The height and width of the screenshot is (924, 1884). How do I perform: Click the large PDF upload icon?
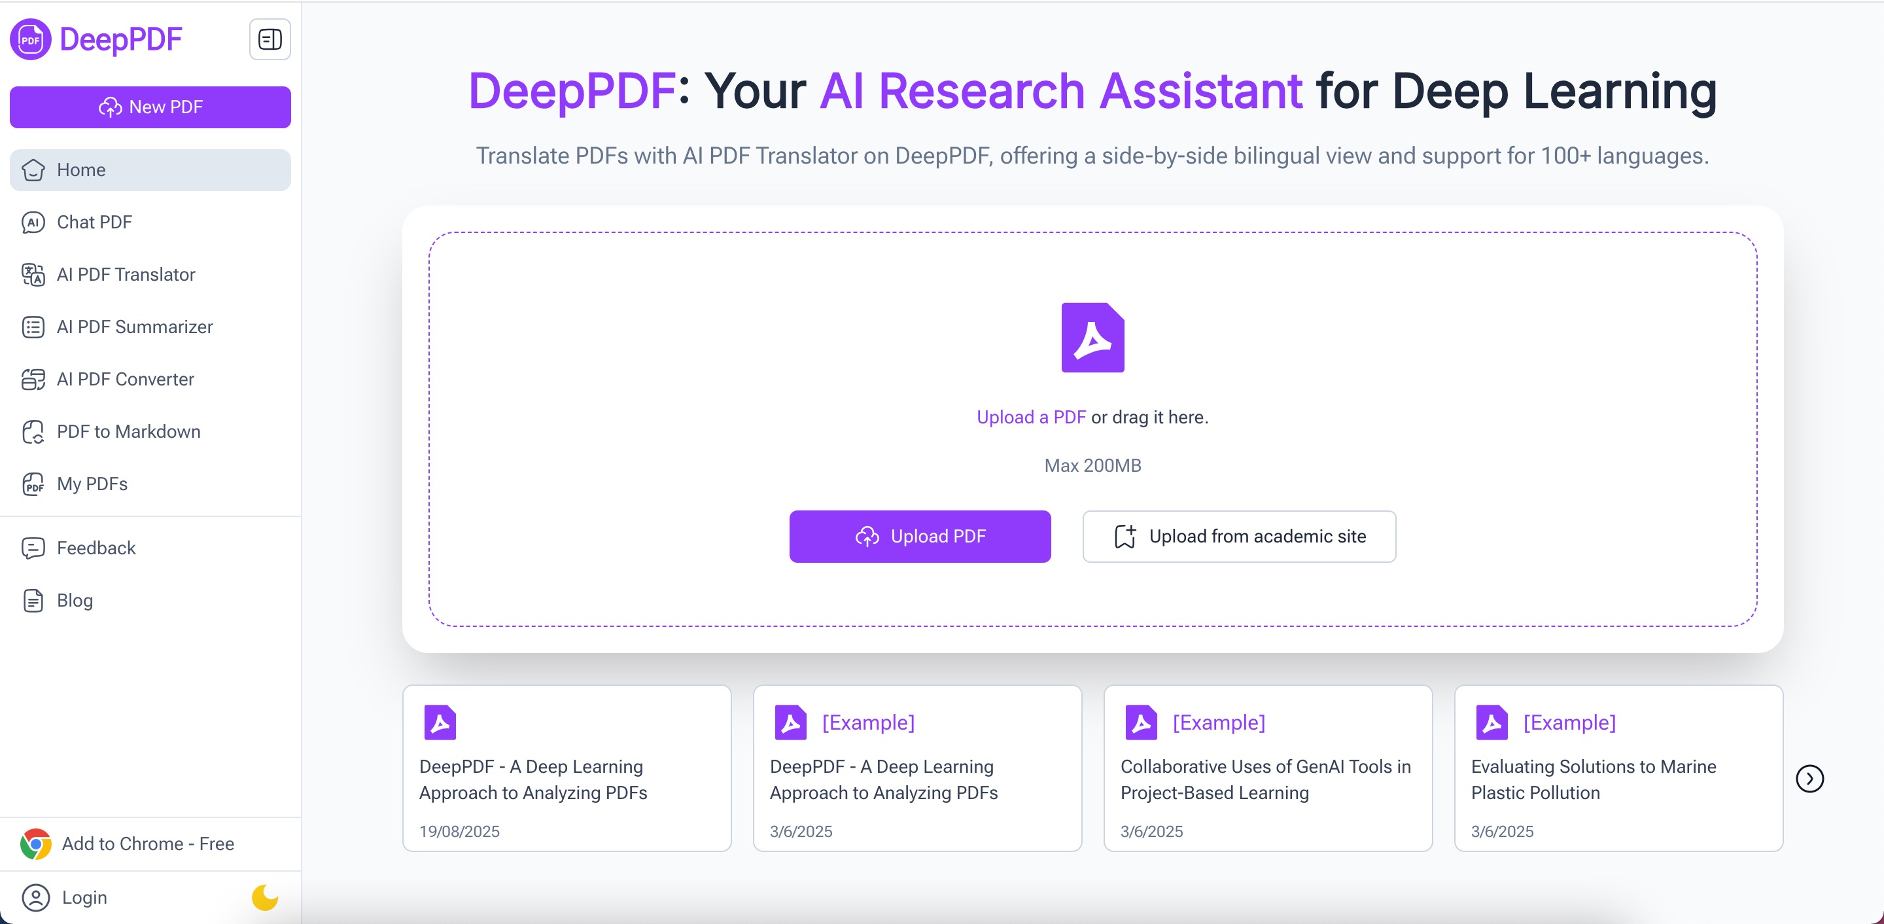[1092, 338]
